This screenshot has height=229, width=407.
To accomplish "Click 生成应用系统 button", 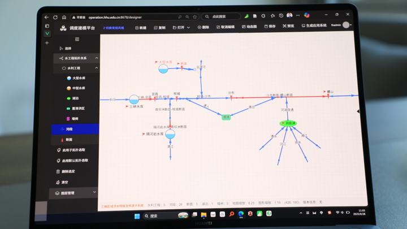I will (314, 26).
